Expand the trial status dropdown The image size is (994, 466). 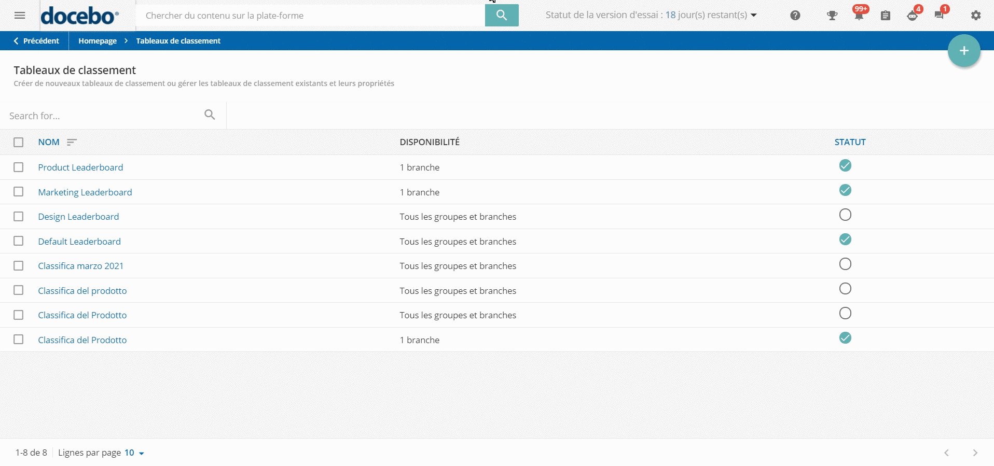coord(754,15)
